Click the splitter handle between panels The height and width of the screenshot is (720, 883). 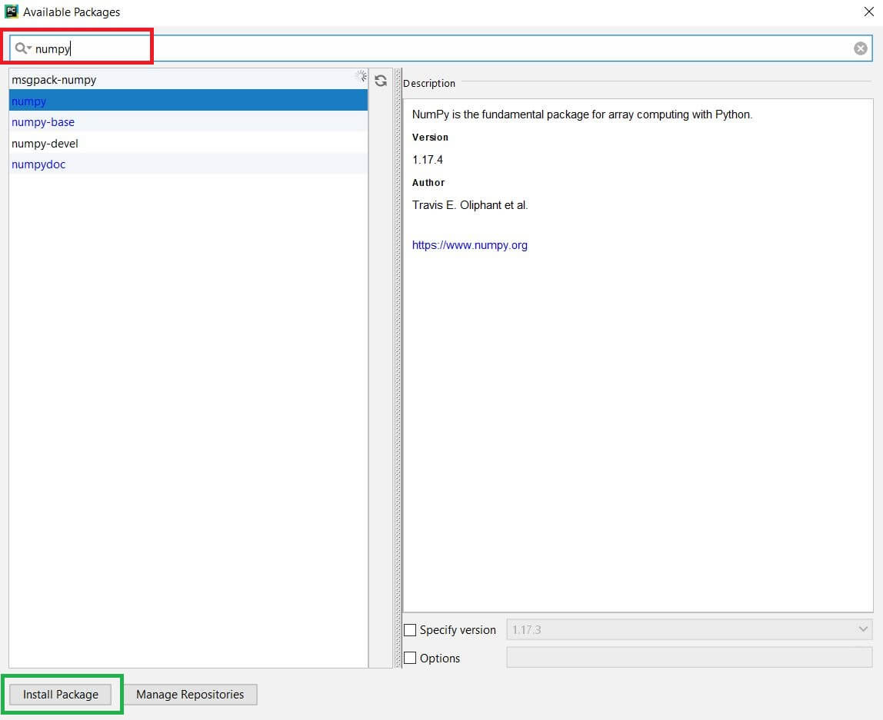398,368
